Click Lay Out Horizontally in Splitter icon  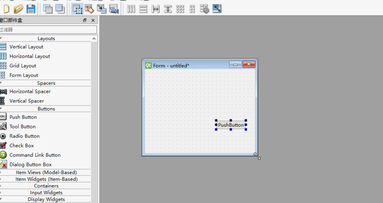click(x=156, y=9)
